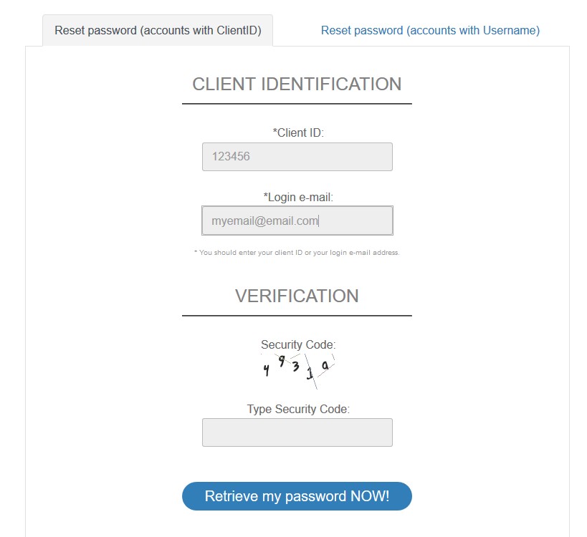
Task: Focus the Client ID input field
Action: point(297,157)
